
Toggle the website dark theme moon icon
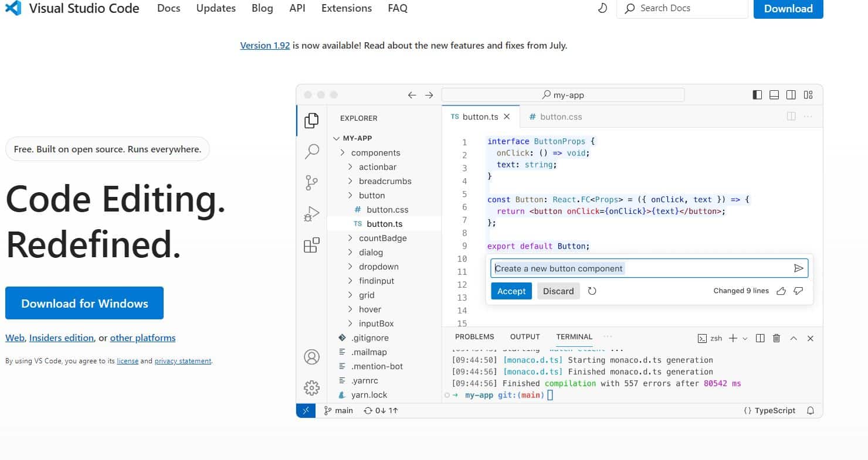tap(602, 8)
